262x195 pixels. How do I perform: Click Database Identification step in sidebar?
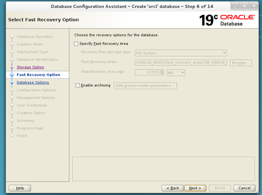(x=37, y=60)
